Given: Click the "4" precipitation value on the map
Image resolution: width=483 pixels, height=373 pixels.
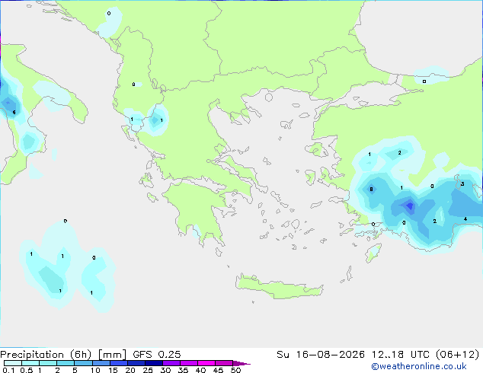Looking at the screenshot, I should (x=465, y=219).
